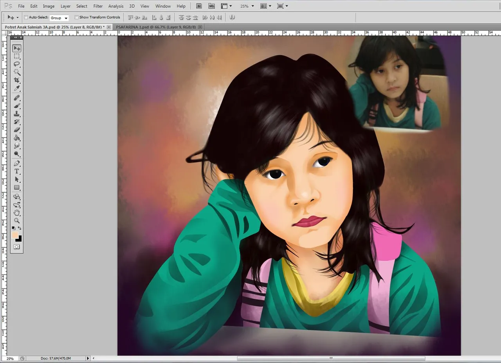Click the Distribute Horizontal Centers icon
Screen dimensions: 501x363
point(212,18)
